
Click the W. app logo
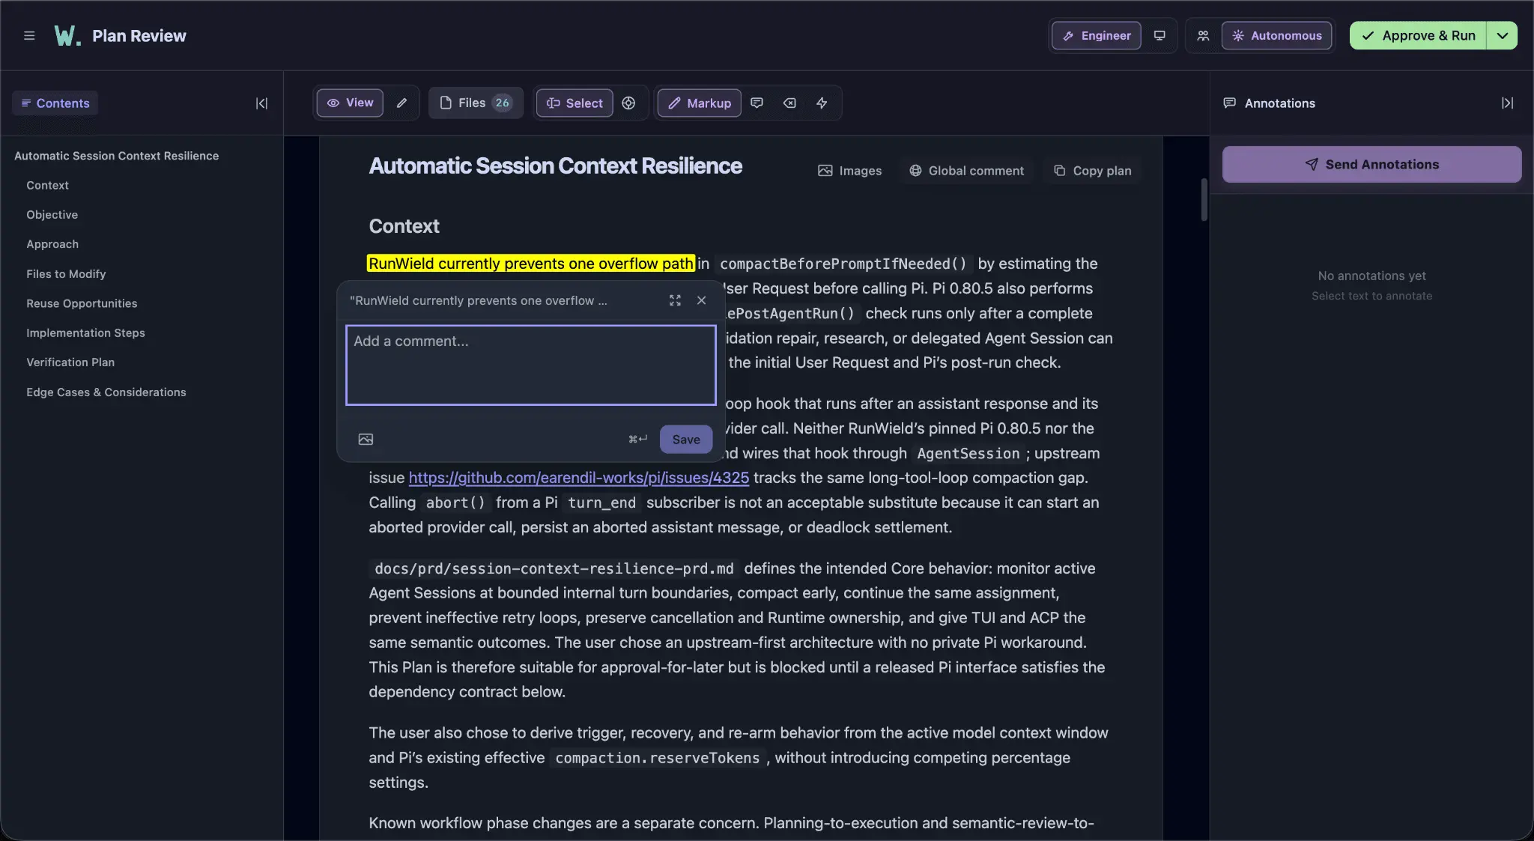pos(67,36)
